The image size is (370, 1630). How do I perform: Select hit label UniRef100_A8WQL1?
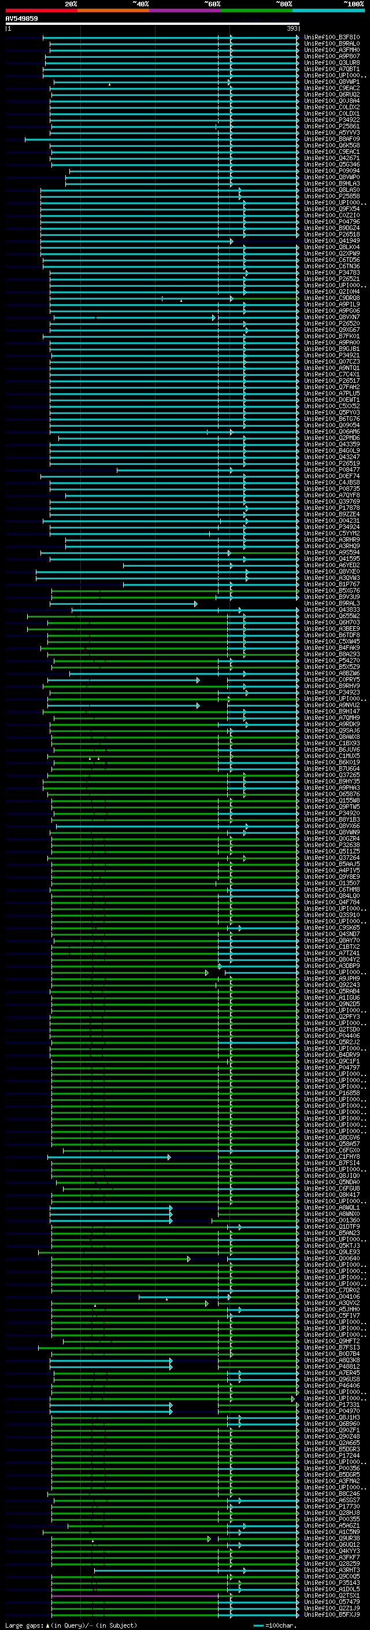pyautogui.click(x=332, y=1207)
